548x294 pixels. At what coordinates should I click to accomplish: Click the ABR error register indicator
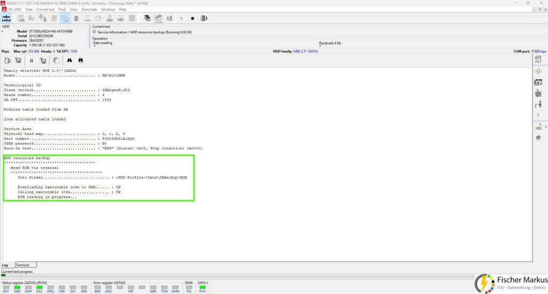[153, 289]
